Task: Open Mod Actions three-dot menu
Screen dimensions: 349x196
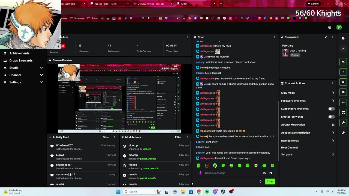Action: pos(187,137)
